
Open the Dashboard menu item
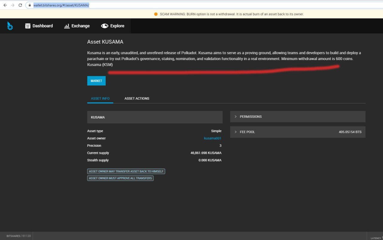click(39, 26)
